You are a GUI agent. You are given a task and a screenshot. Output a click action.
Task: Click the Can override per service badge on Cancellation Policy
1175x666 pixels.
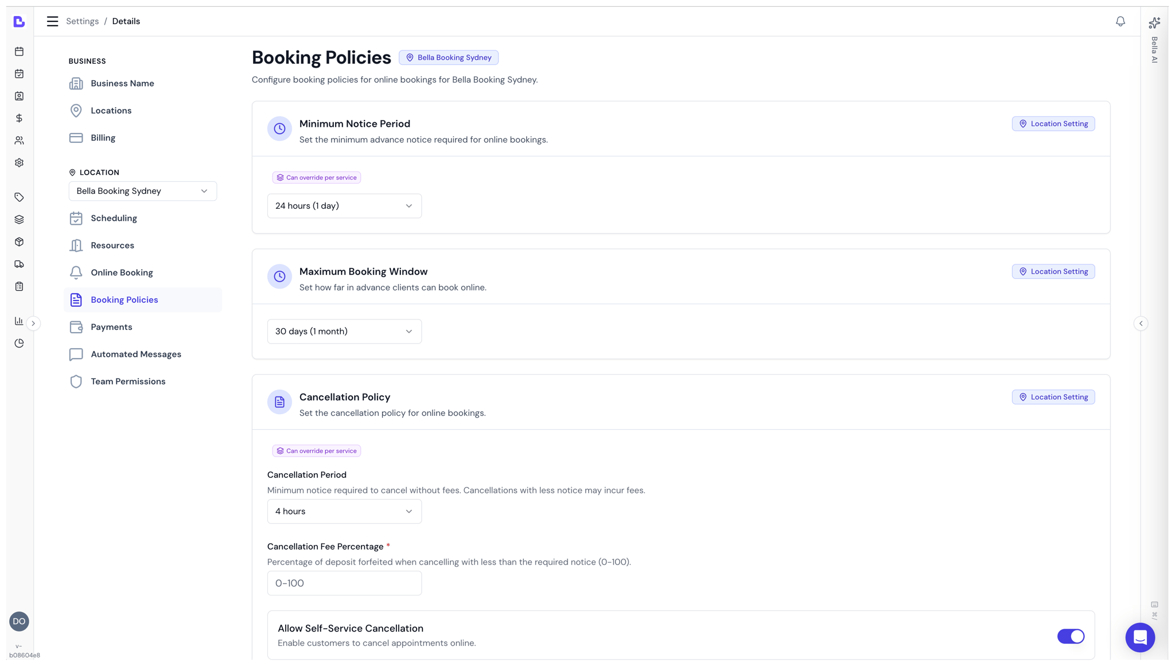316,451
